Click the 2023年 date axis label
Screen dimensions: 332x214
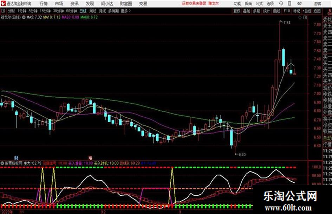tap(7, 212)
